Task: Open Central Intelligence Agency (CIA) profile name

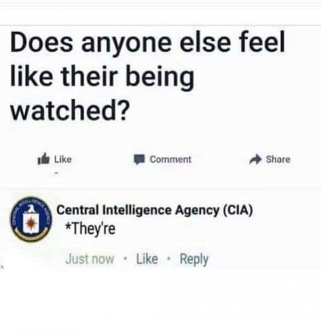Action: coord(155,210)
